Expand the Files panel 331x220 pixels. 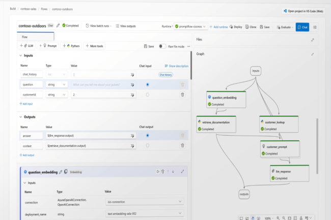point(312,40)
